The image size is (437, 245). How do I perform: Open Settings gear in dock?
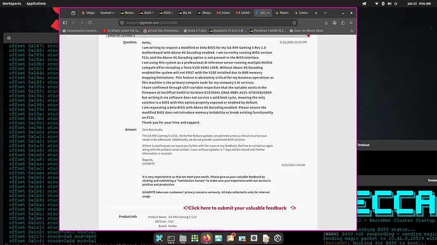[254, 238]
